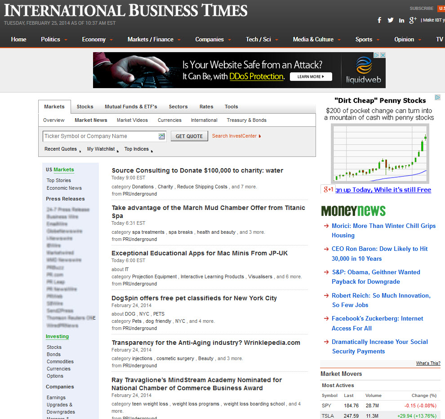Open the Top Indices dropdown
Viewport: 445px width, 419px height.
(138, 149)
